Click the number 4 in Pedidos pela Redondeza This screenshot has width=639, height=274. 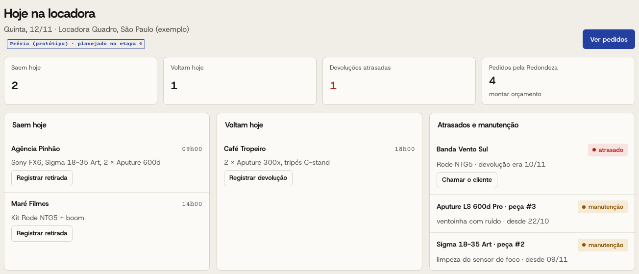click(492, 80)
